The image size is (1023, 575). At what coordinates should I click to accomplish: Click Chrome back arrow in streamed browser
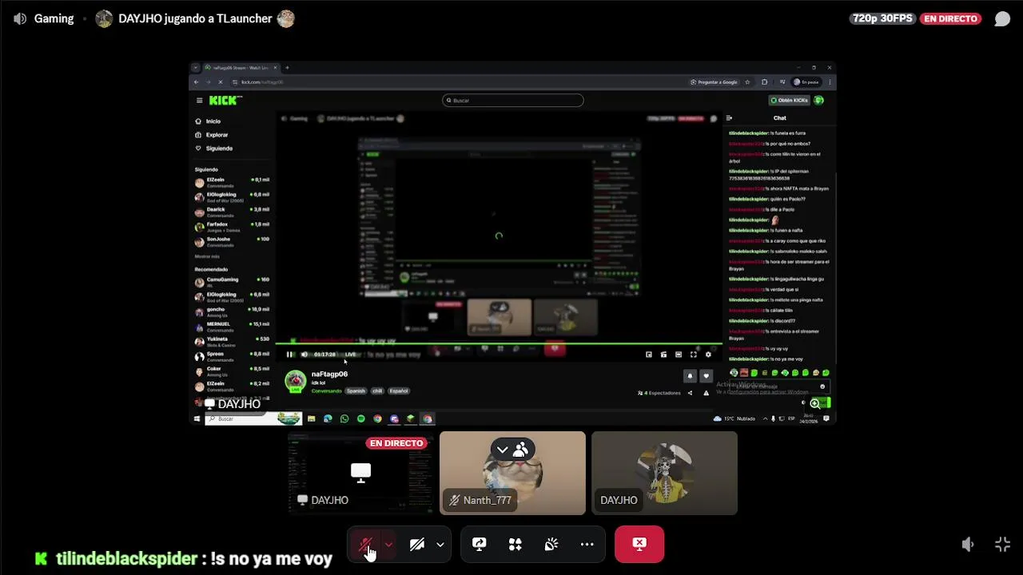197,82
